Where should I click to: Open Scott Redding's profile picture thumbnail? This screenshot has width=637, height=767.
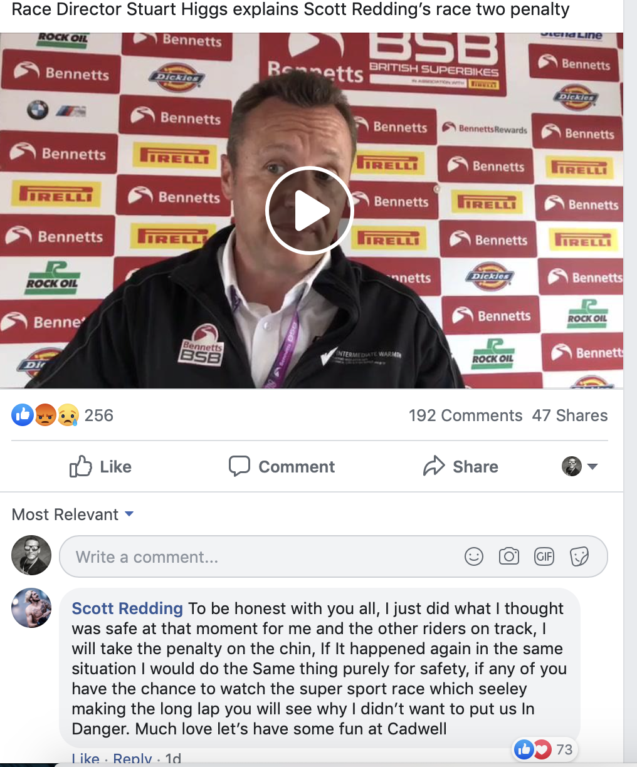(31, 608)
